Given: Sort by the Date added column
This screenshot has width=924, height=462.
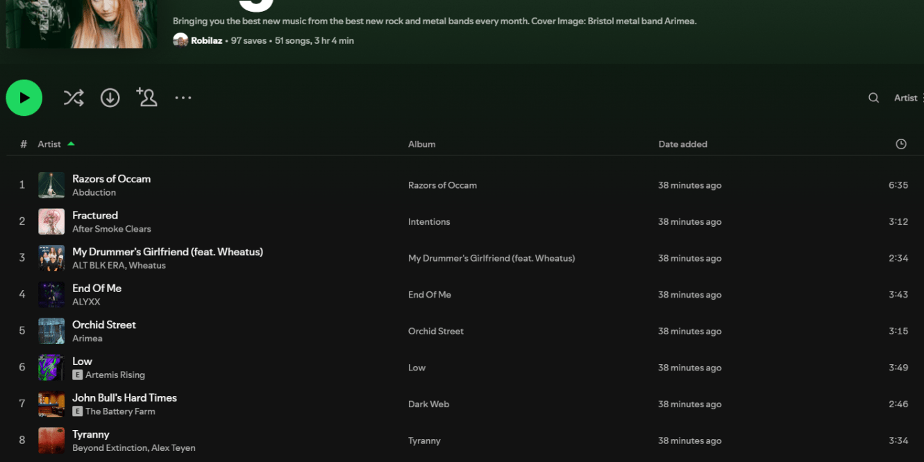Looking at the screenshot, I should [x=682, y=144].
